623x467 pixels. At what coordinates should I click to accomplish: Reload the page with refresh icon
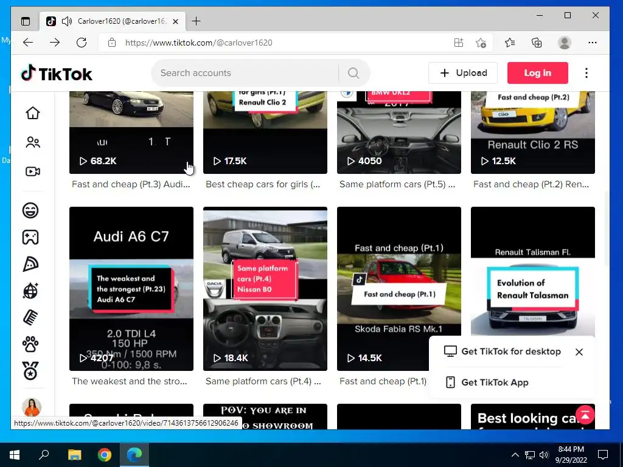point(82,43)
